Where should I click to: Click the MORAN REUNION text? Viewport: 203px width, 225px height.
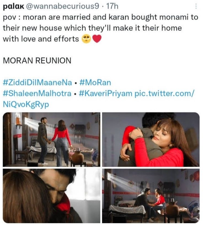[37, 60]
